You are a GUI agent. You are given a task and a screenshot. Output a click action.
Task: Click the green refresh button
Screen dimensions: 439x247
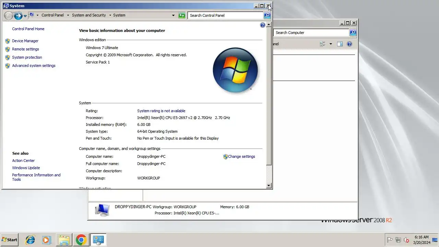[182, 15]
